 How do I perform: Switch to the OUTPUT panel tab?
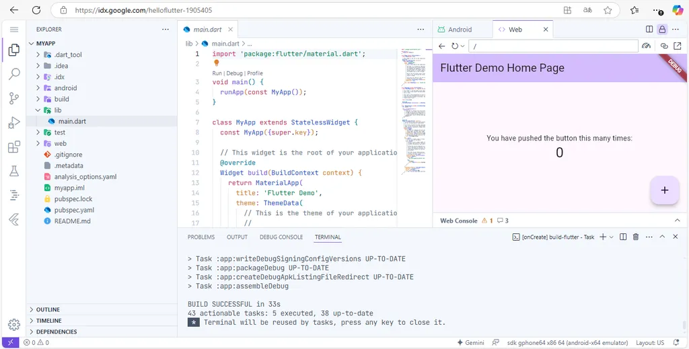(x=238, y=237)
